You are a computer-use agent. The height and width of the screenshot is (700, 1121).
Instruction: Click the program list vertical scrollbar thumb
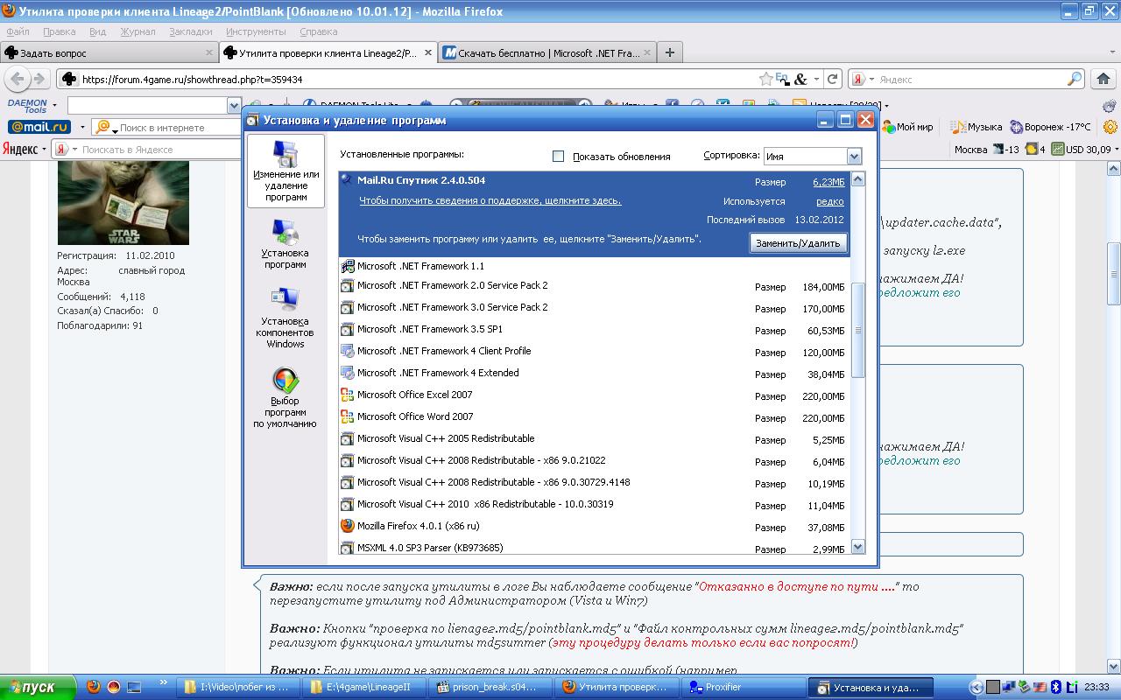click(x=858, y=330)
